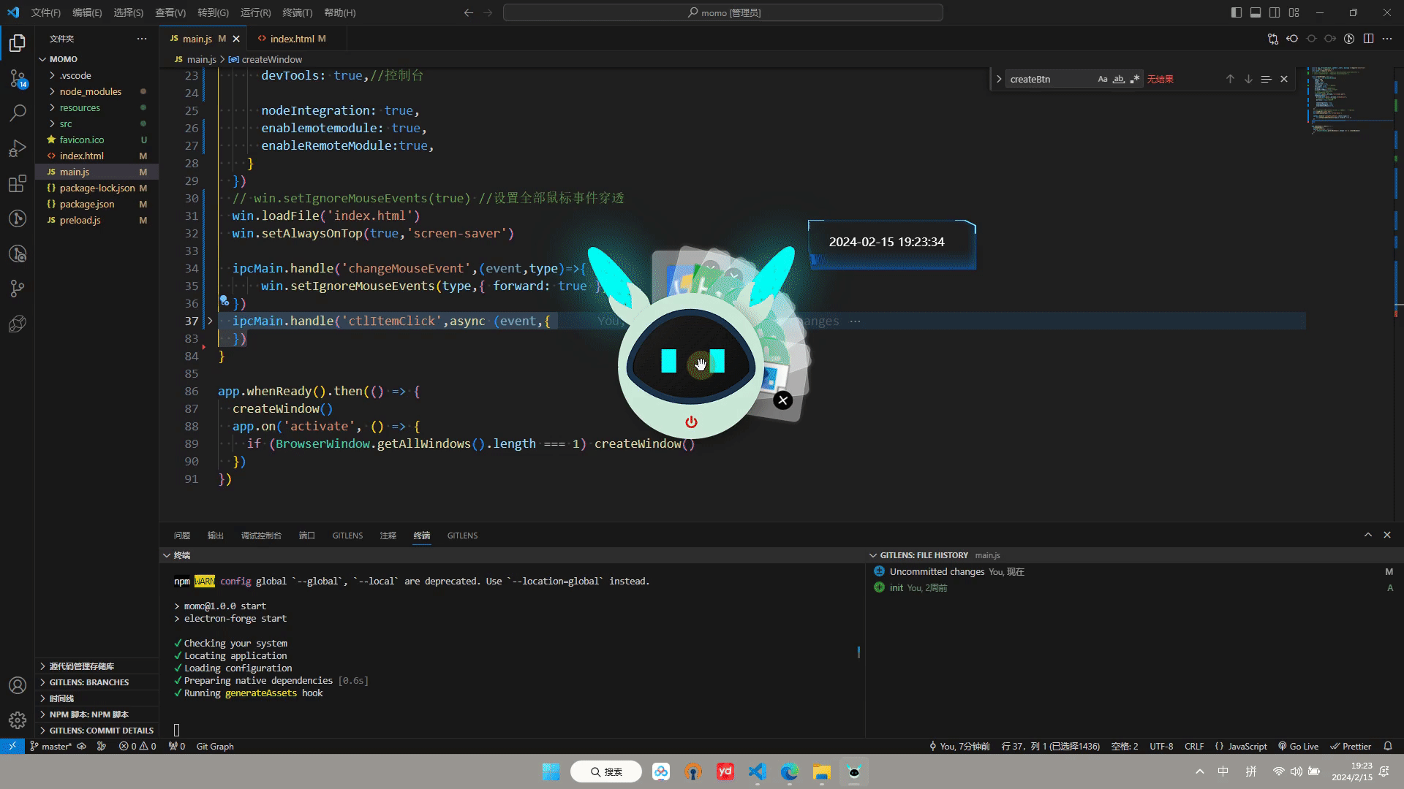Toggle Primary Side Bar layout icon
Image resolution: width=1404 pixels, height=789 pixels.
tap(1237, 12)
